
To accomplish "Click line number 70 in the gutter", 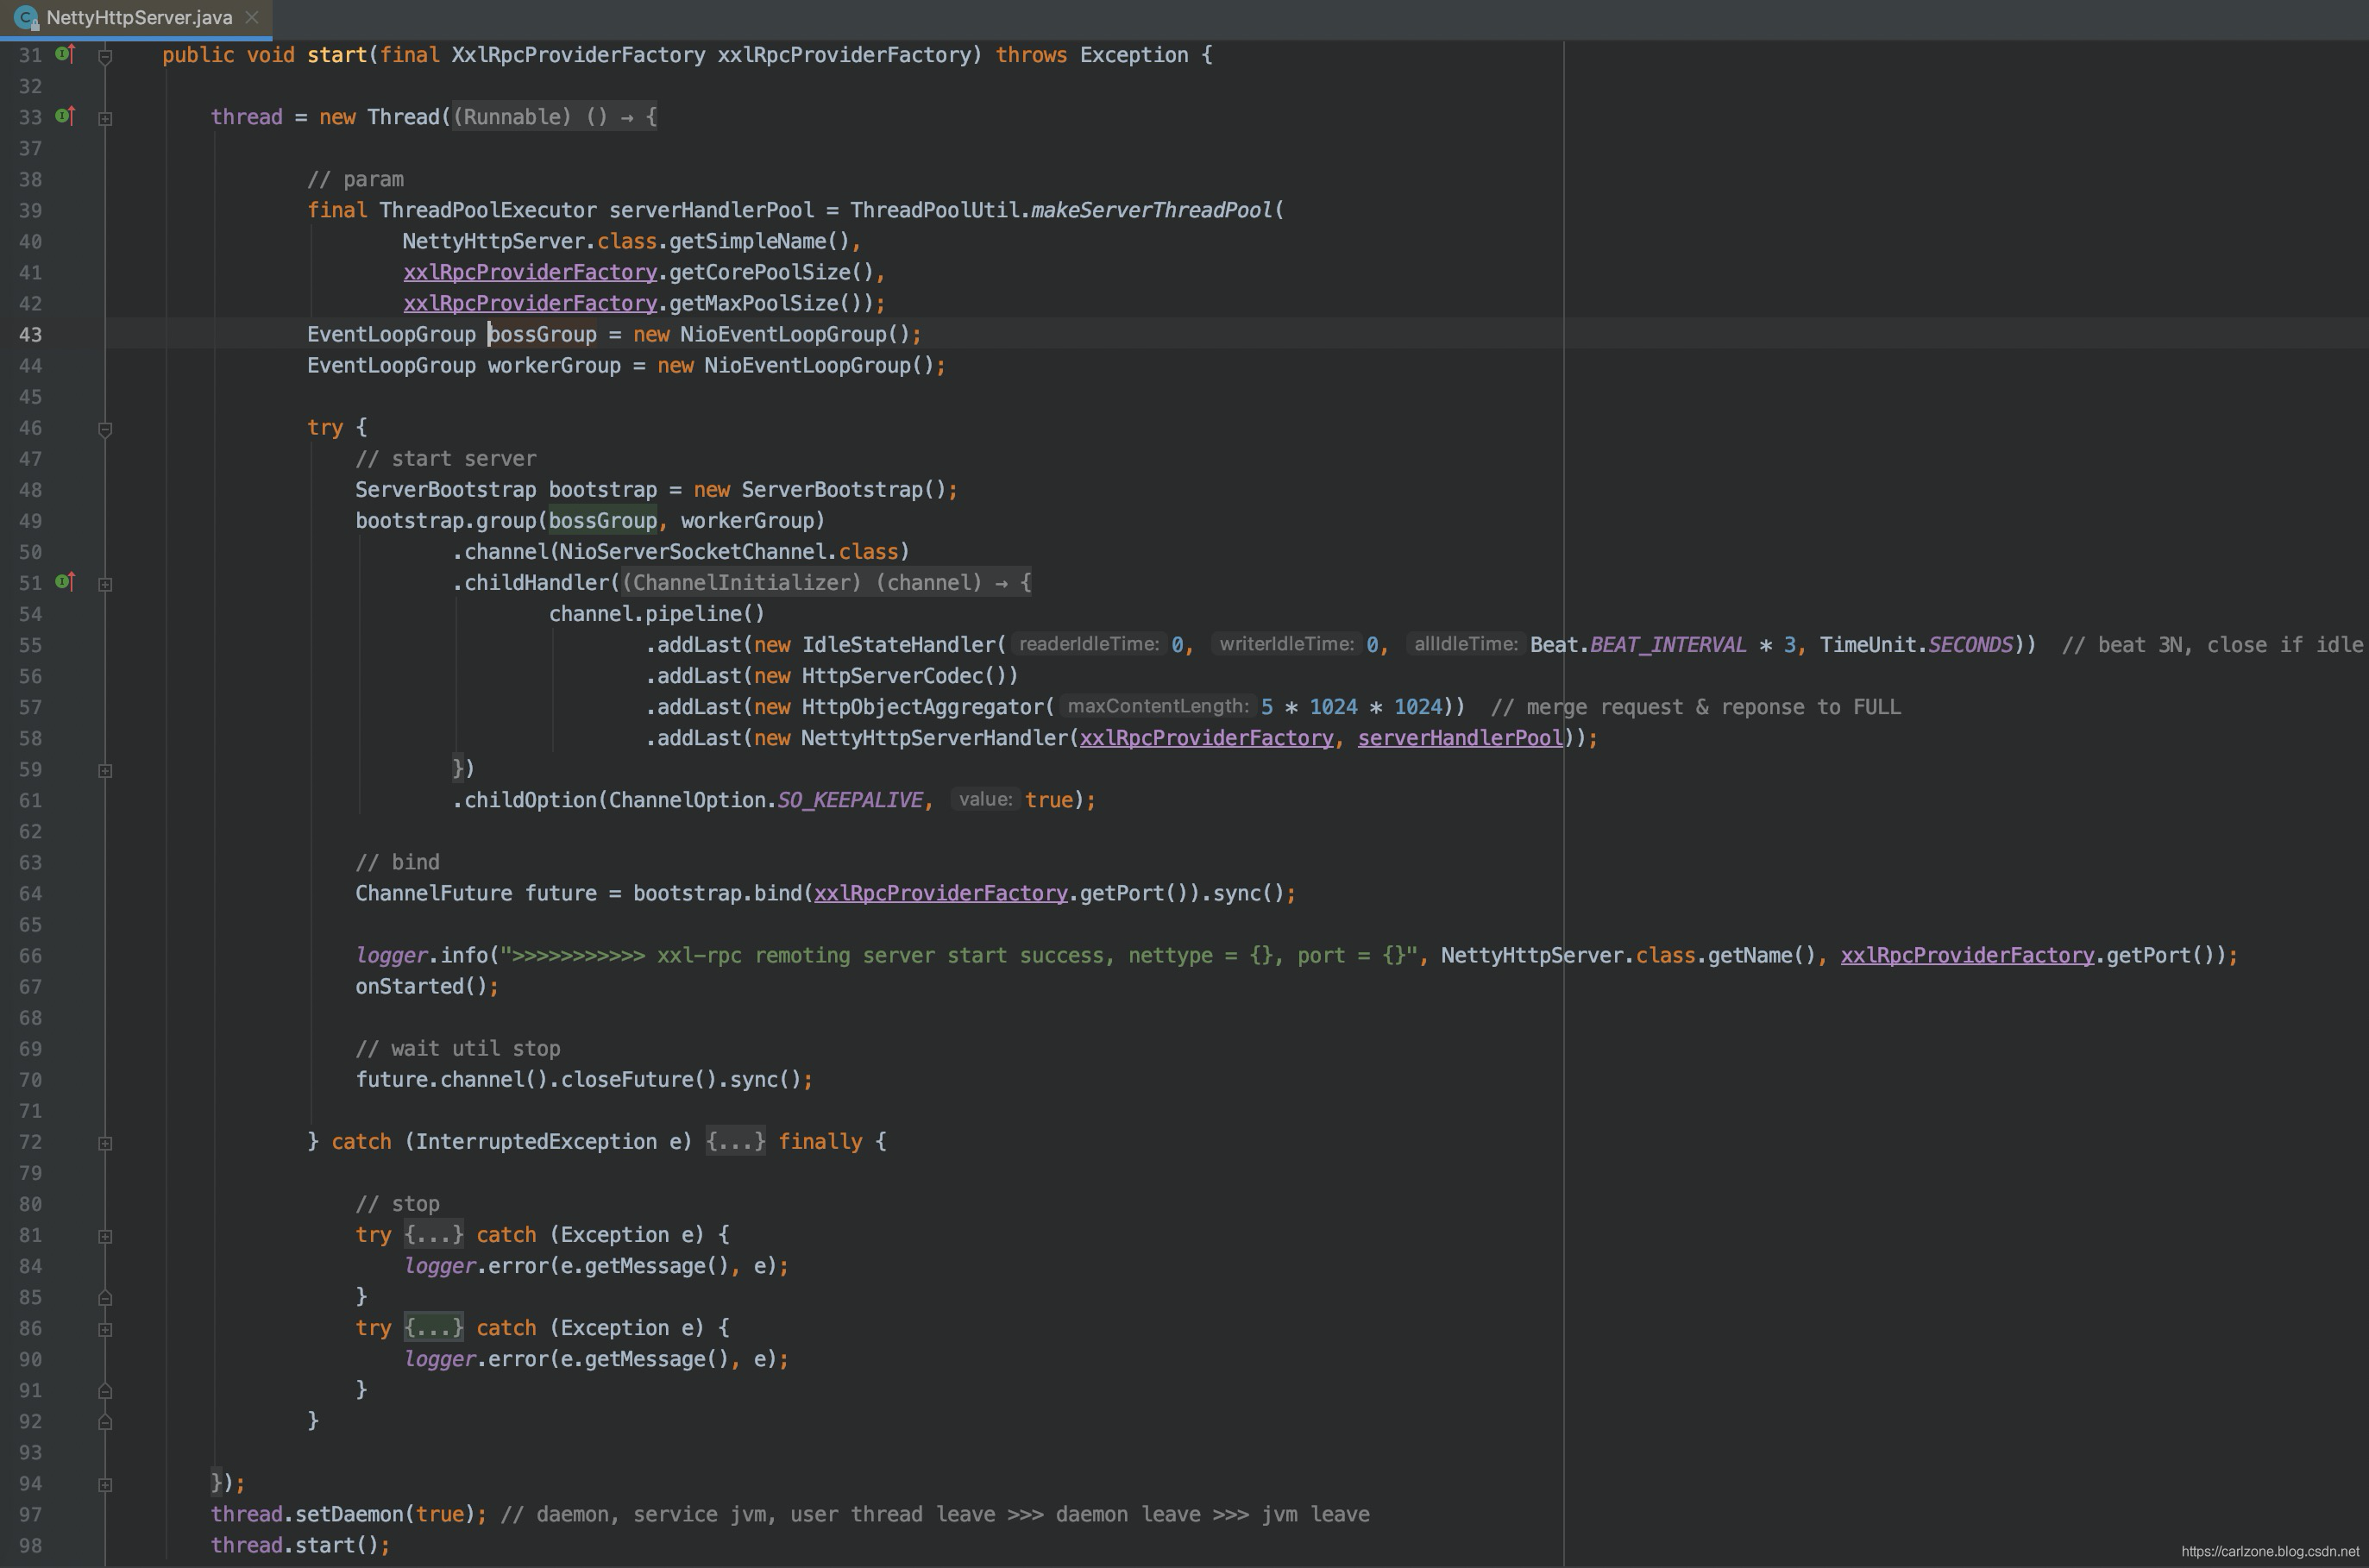I will tap(30, 1080).
